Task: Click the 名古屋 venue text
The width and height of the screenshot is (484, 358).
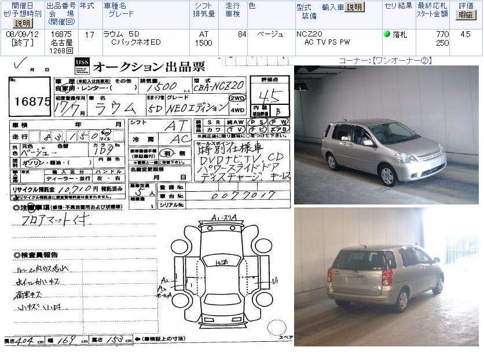Action: pyautogui.click(x=61, y=43)
